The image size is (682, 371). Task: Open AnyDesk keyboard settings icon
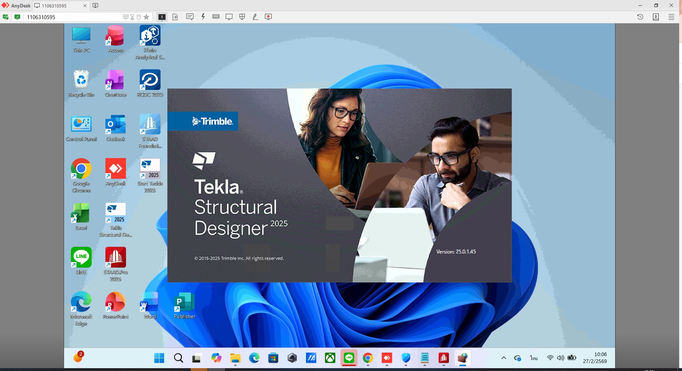tap(216, 17)
